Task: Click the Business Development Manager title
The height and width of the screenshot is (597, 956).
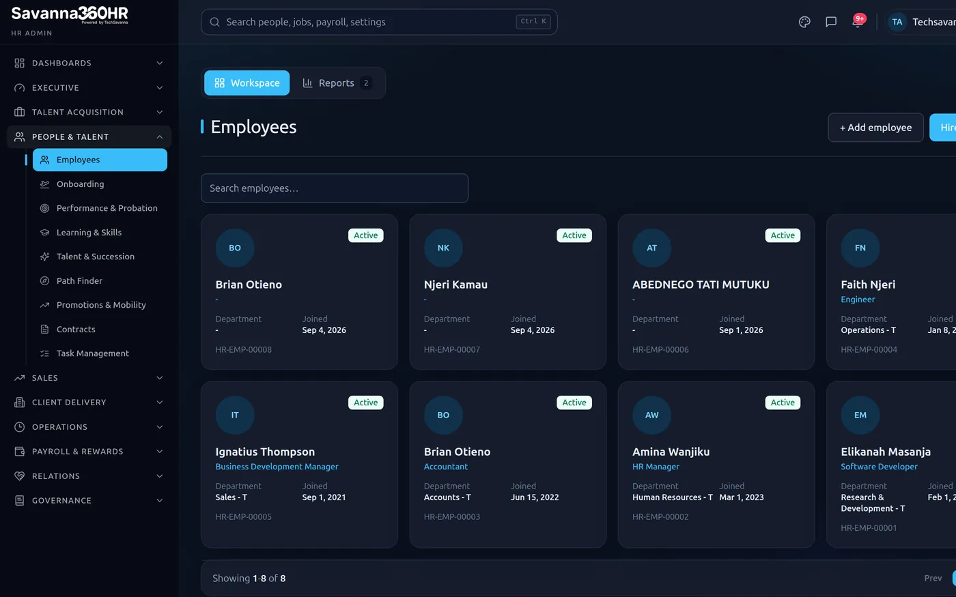Action: point(277,467)
